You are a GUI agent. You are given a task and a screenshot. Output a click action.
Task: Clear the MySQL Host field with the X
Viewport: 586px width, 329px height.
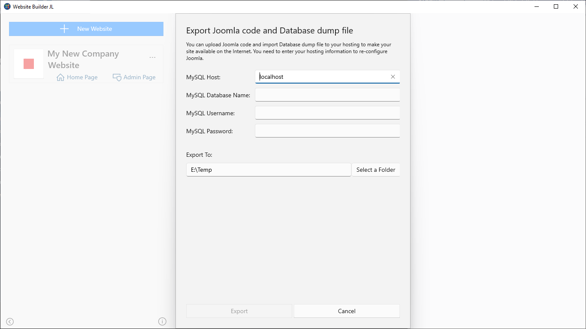point(393,77)
